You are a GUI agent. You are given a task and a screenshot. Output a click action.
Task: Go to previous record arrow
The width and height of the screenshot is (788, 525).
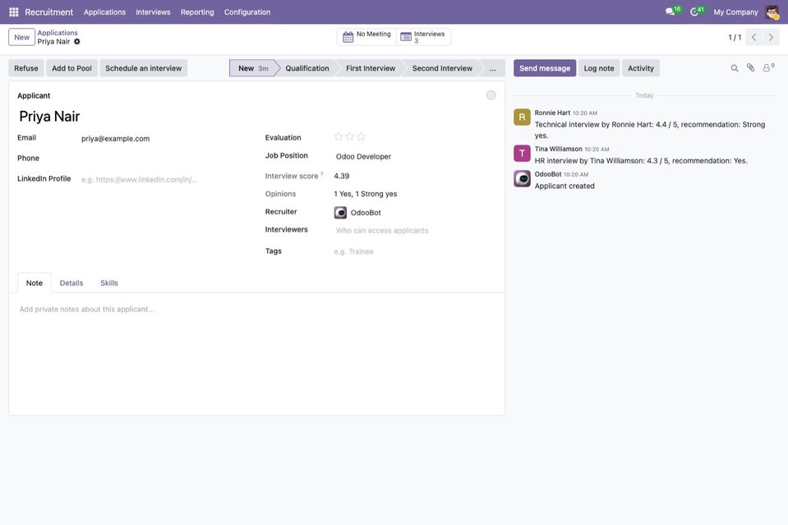click(x=753, y=37)
